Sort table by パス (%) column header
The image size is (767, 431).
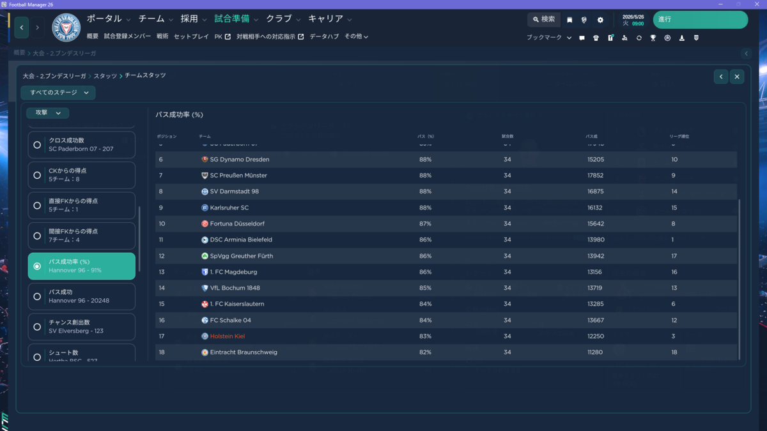pyautogui.click(x=426, y=137)
